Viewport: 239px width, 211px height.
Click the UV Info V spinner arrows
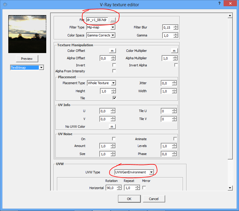point(113,119)
